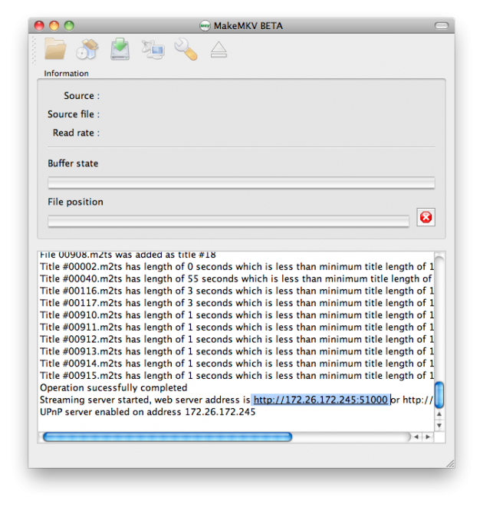Click the log scroll up arrow

(x=439, y=414)
